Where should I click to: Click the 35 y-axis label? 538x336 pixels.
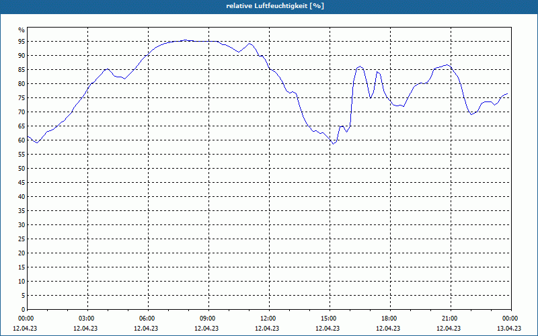point(22,211)
